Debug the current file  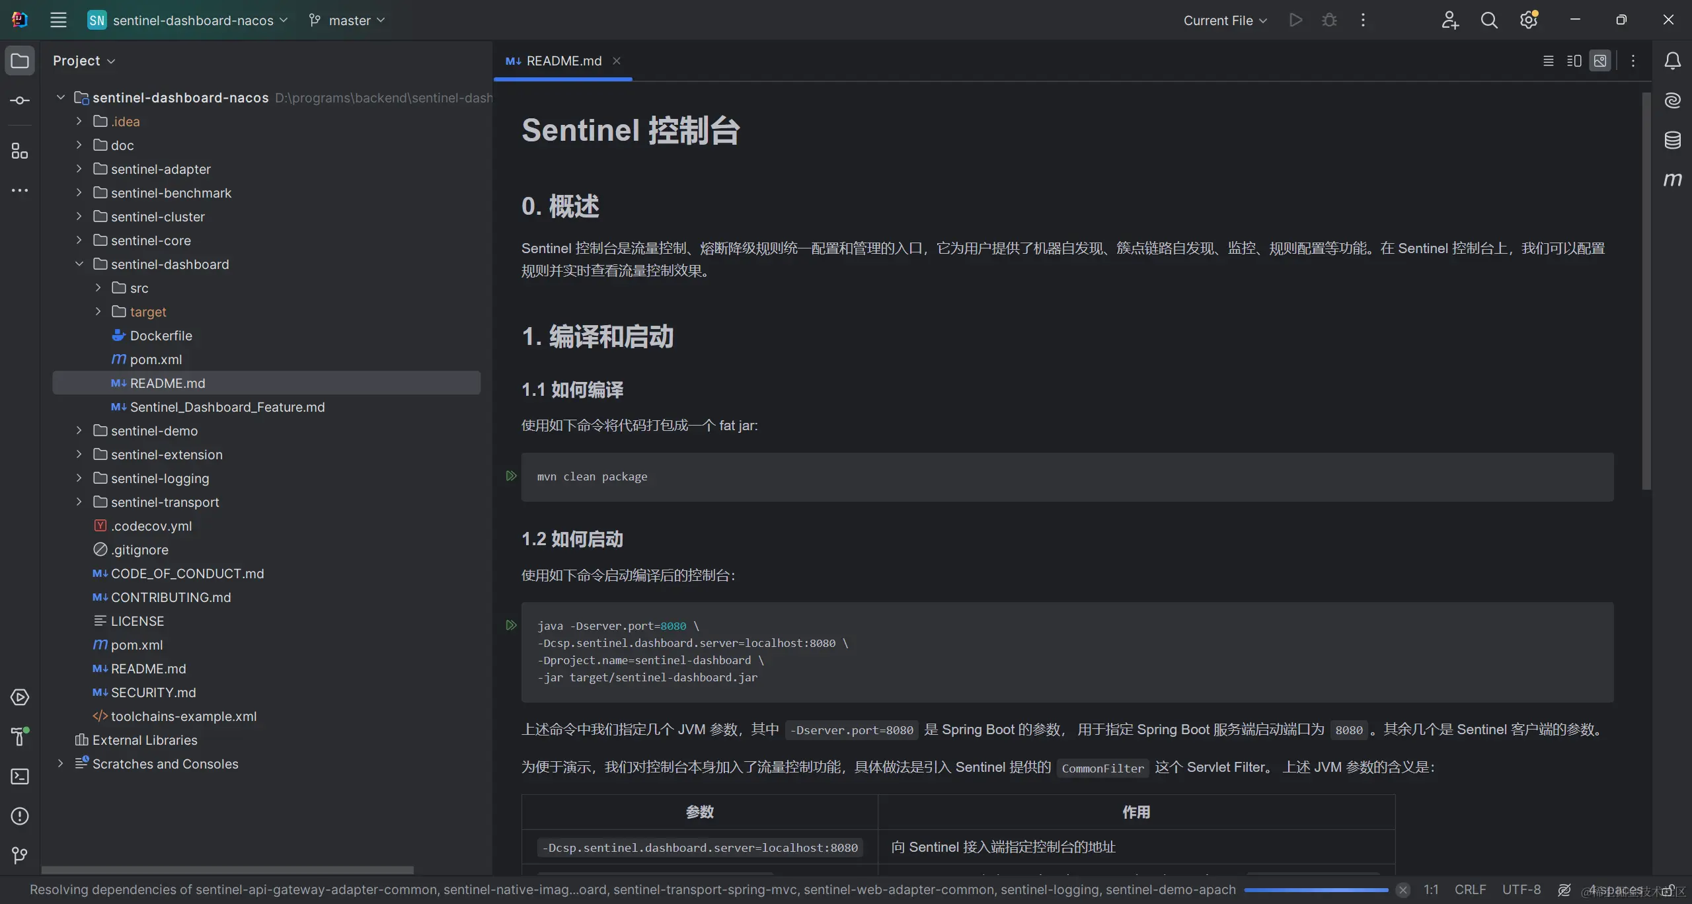(x=1329, y=20)
